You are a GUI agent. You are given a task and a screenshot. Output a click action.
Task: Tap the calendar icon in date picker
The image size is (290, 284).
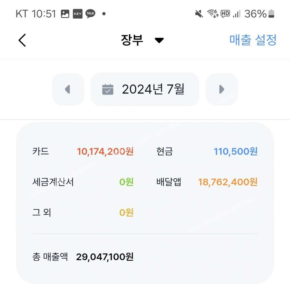coord(108,89)
